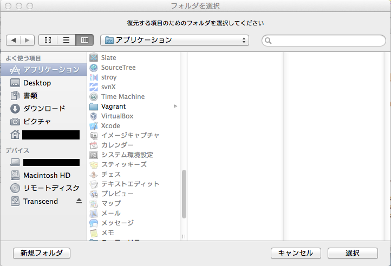Click the システム環境設定 name label
The height and width of the screenshot is (266, 391).
[127, 155]
